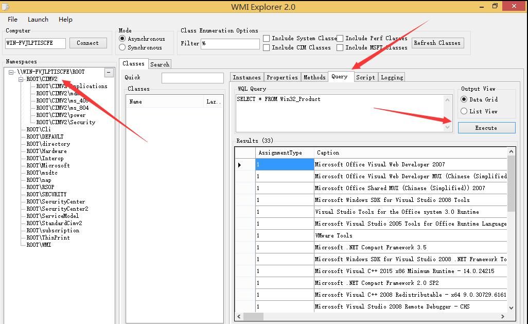Select Synchronous mode
The height and width of the screenshot is (324, 528).
(122, 47)
